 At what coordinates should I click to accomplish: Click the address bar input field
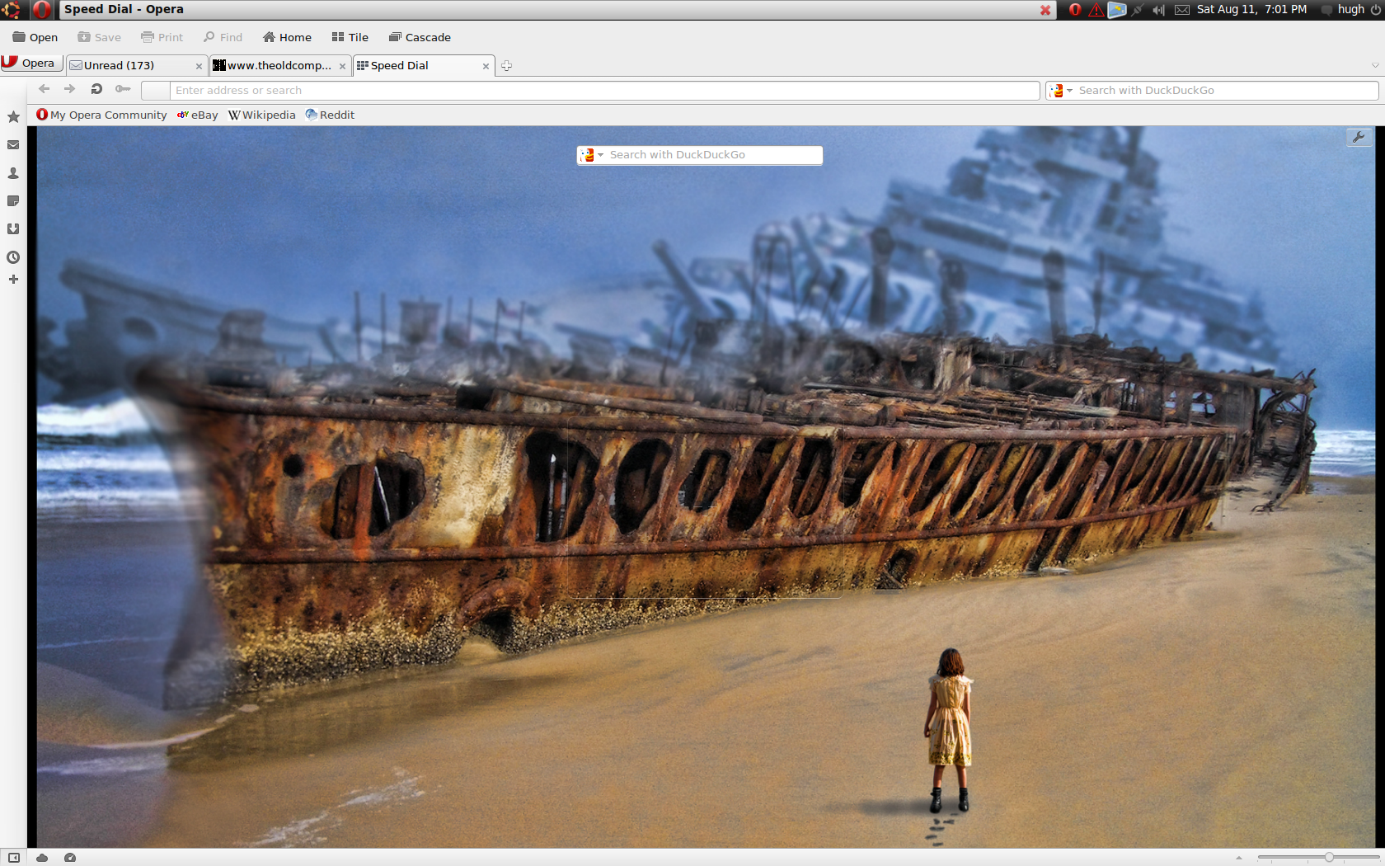coord(603,91)
